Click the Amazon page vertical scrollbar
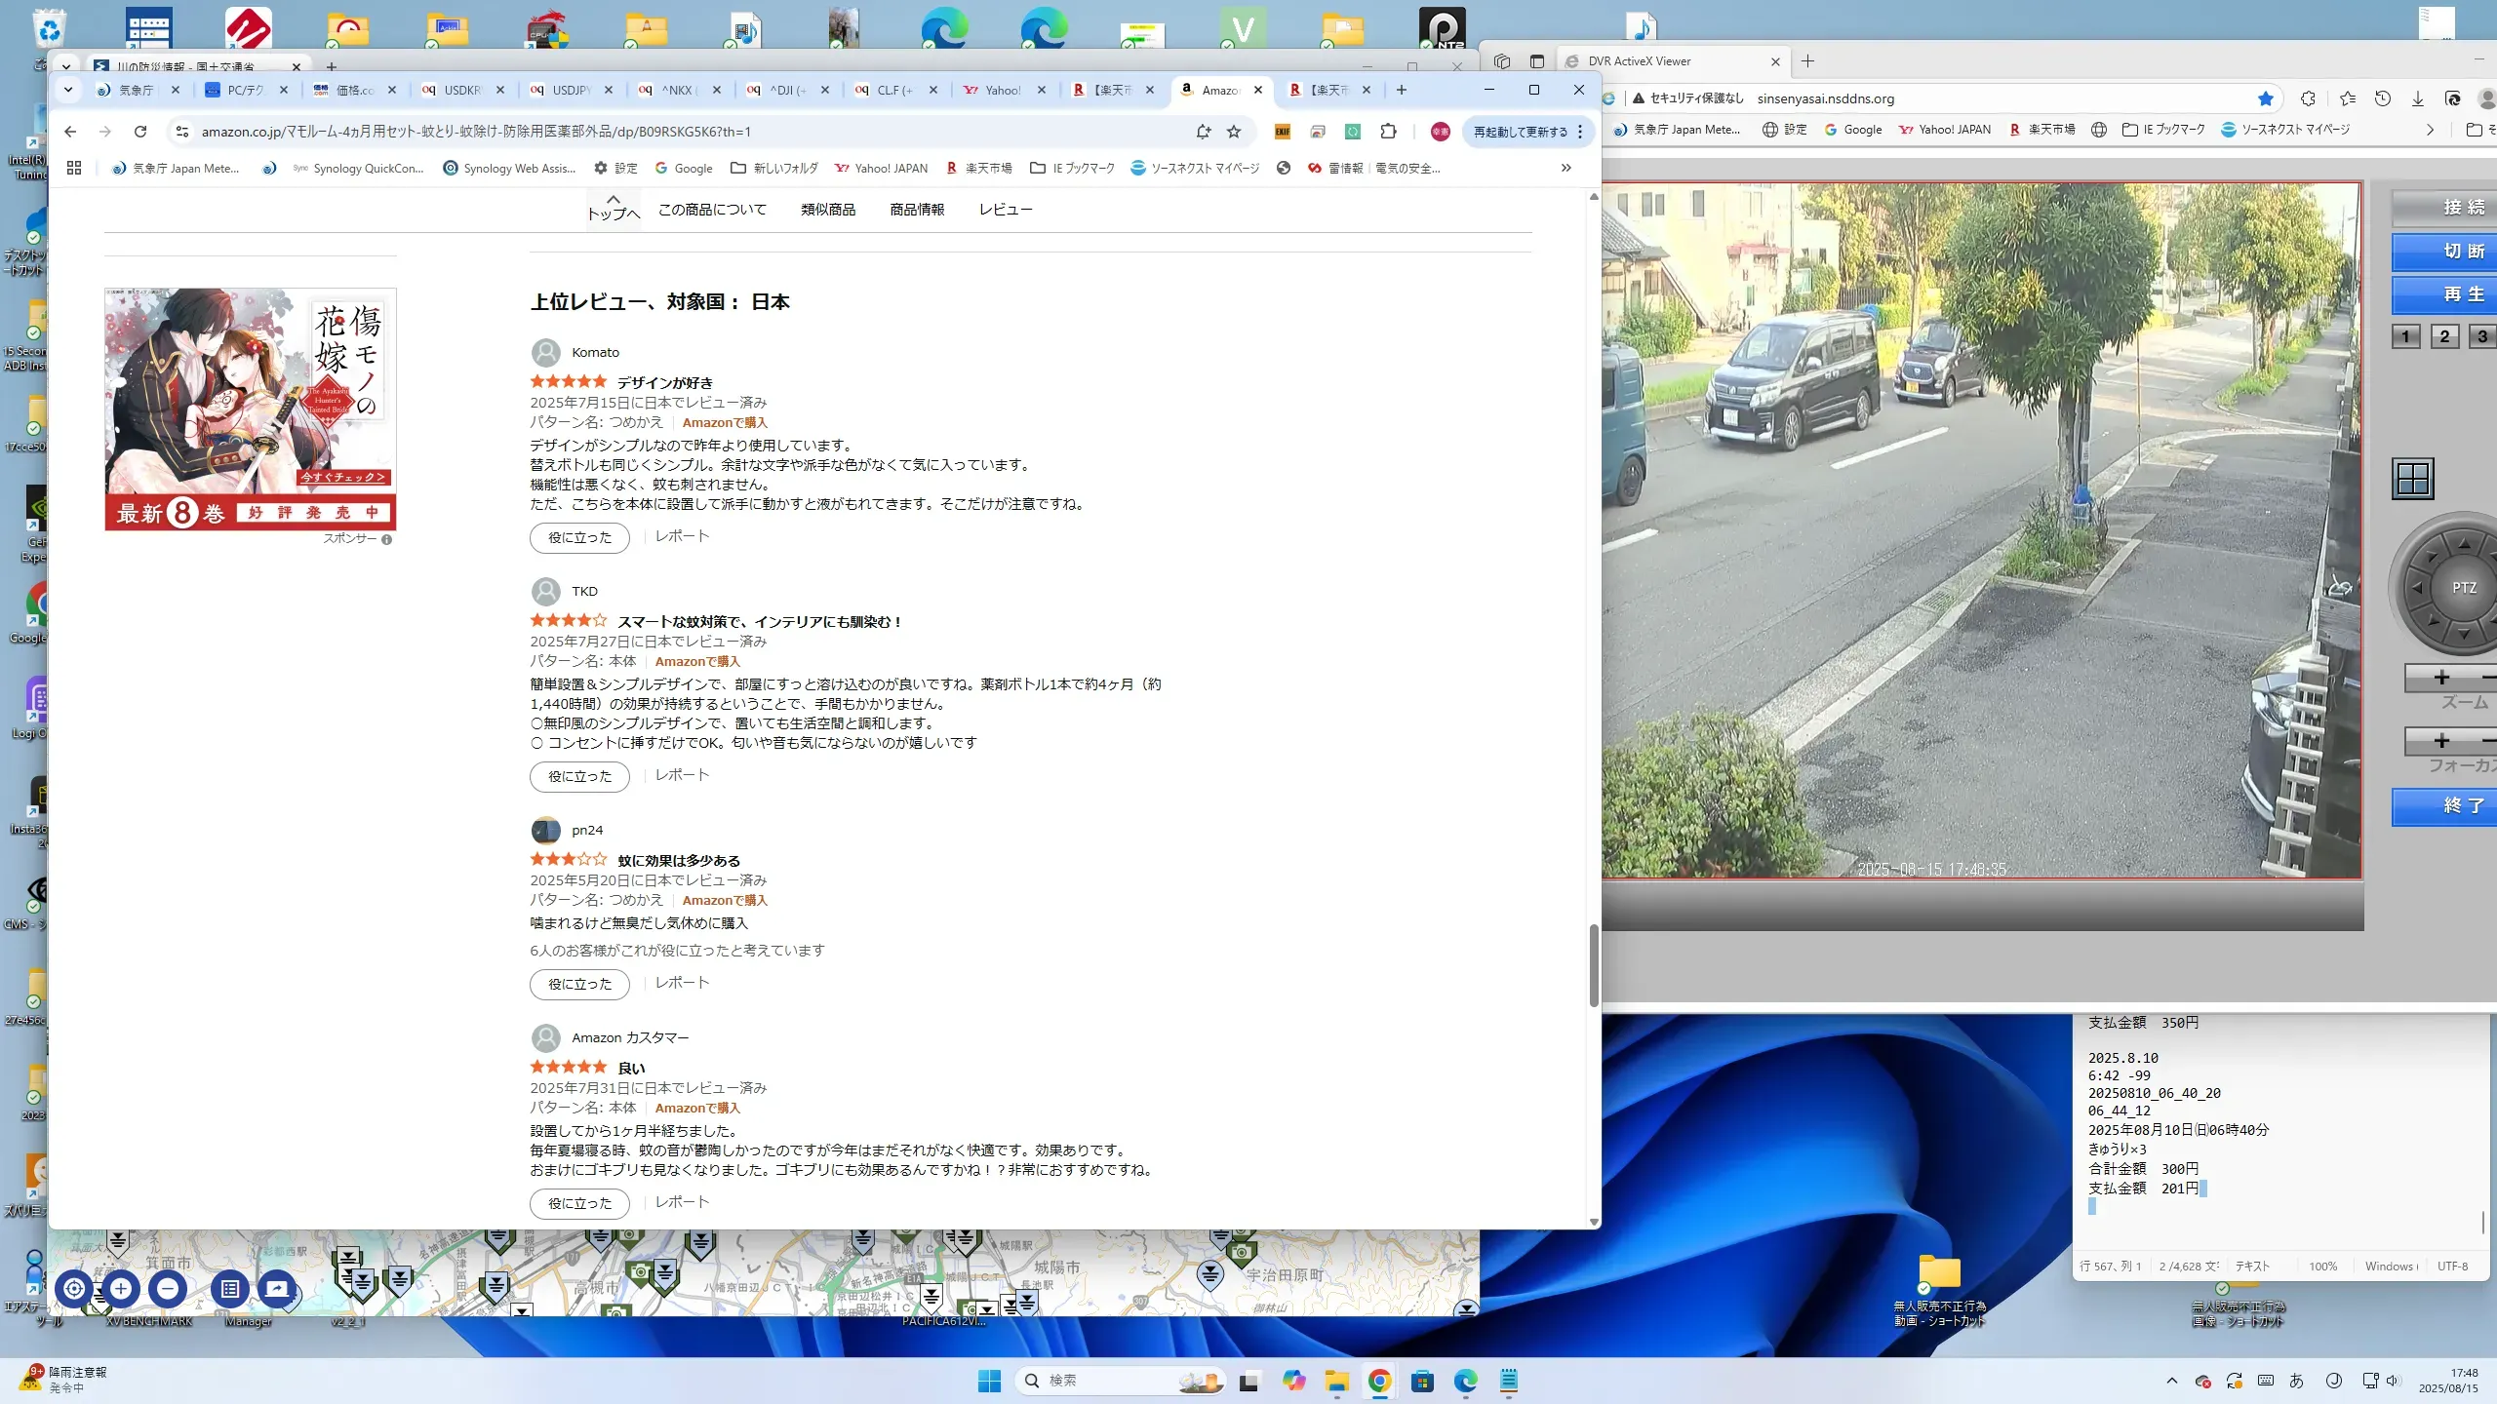This screenshot has height=1404, width=2497. click(x=1594, y=965)
